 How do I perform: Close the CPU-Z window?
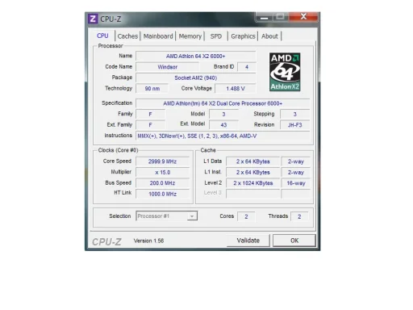click(x=303, y=17)
